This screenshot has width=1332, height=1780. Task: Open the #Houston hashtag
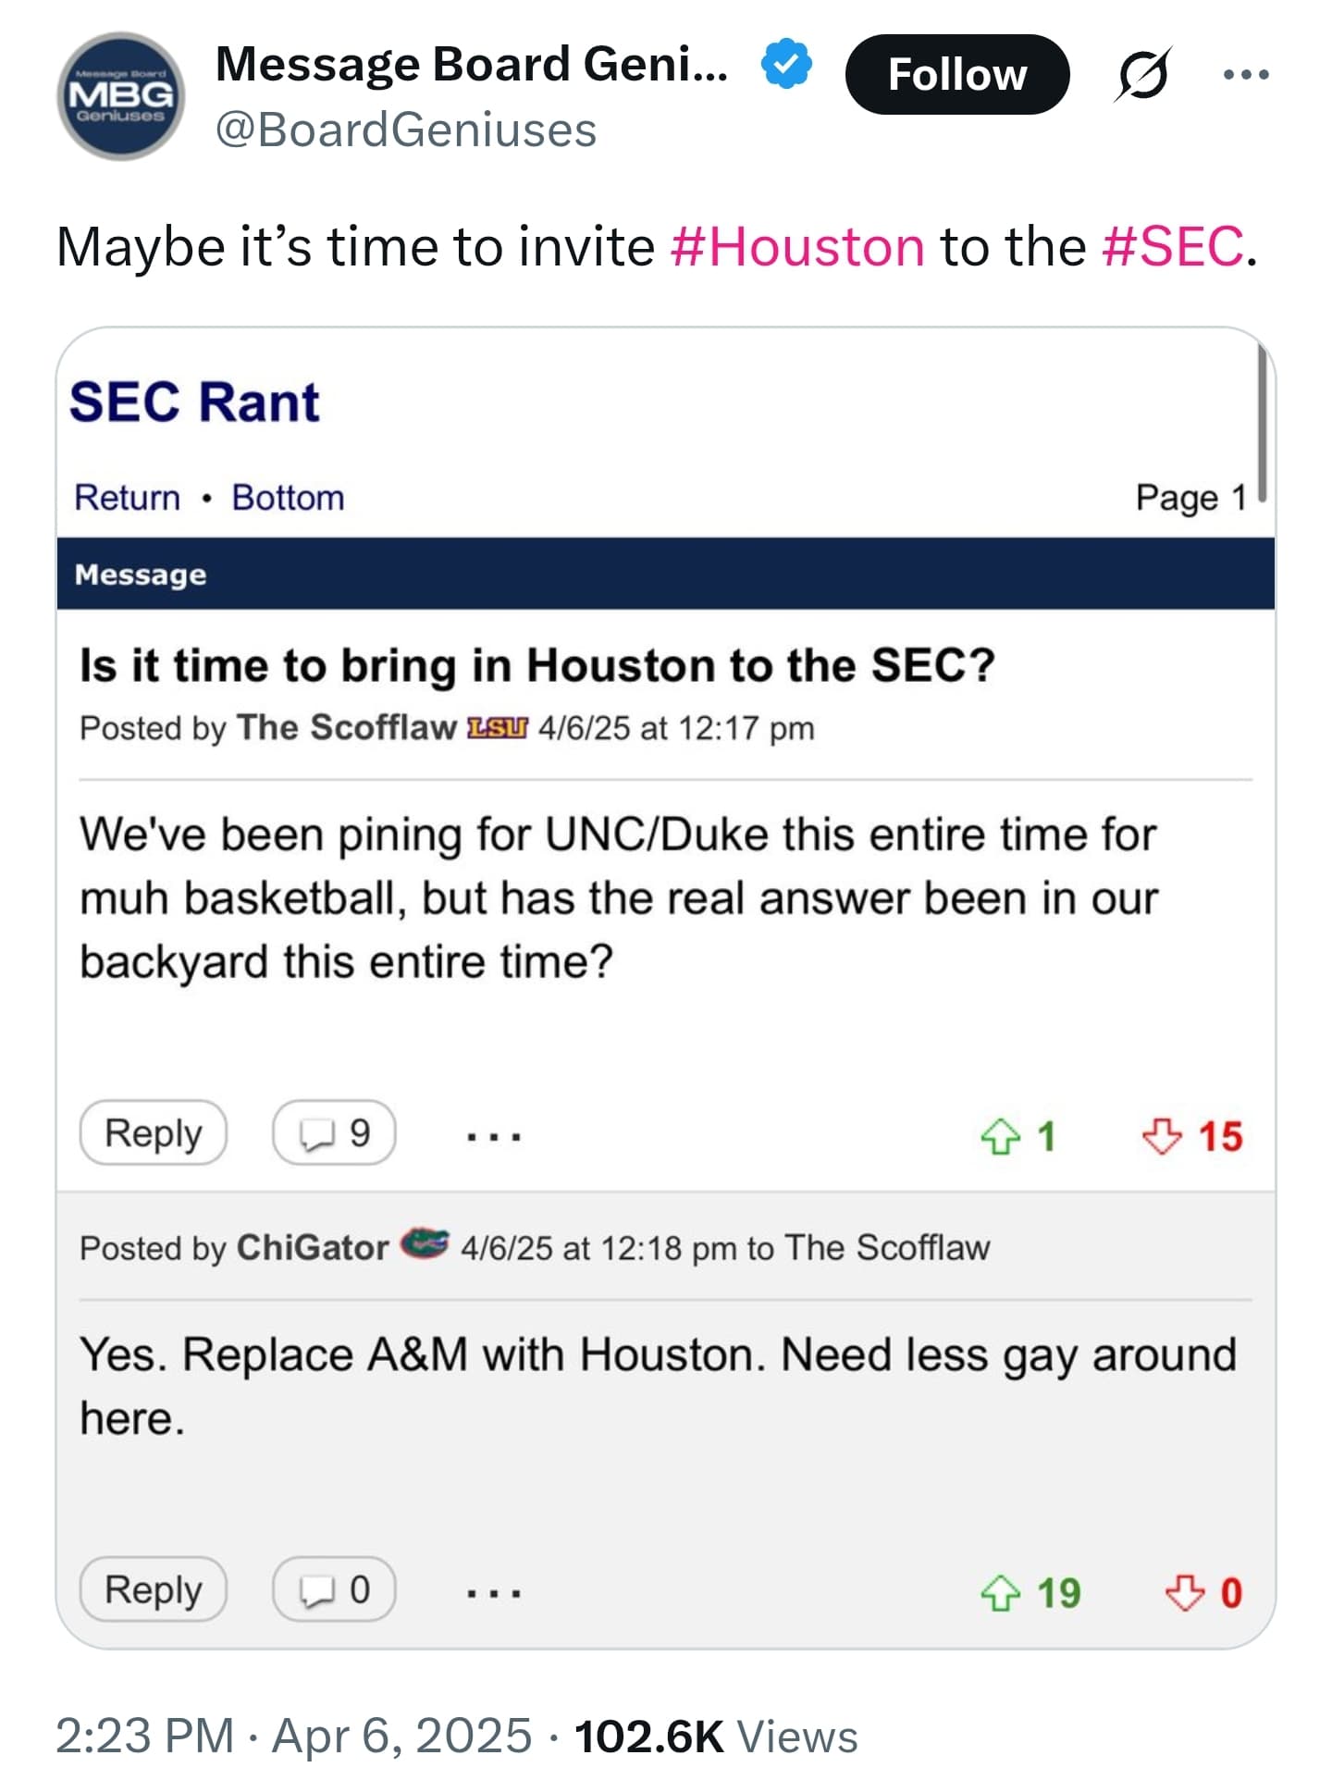[796, 247]
